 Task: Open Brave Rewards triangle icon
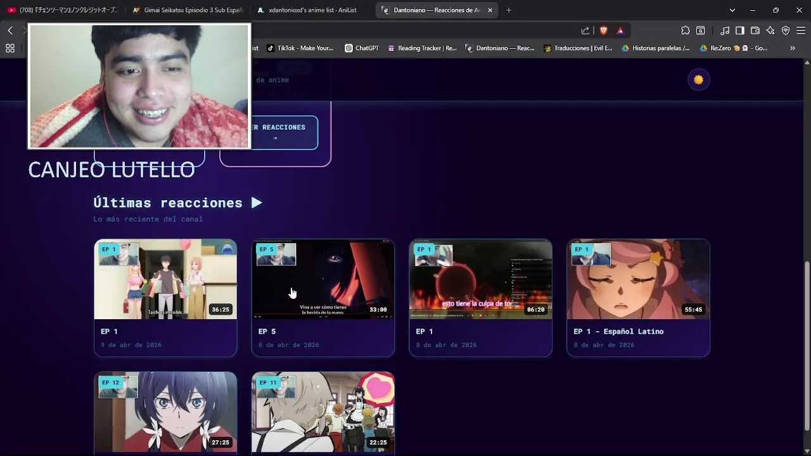(x=620, y=30)
